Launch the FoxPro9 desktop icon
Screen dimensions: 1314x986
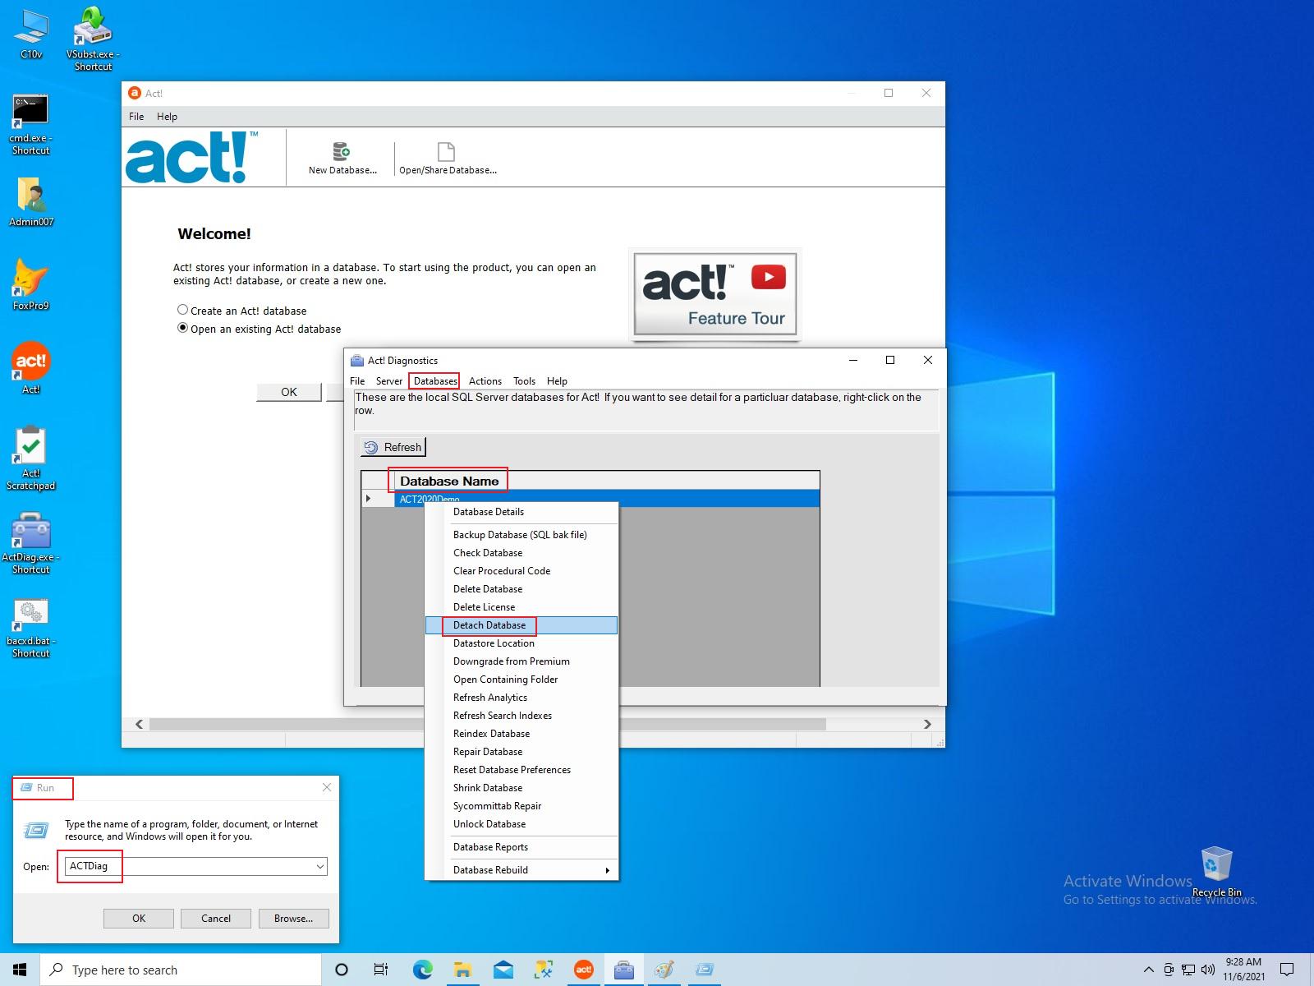(31, 284)
